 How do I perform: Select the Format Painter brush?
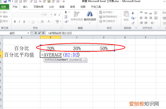pyautogui.click(x=133, y=23)
